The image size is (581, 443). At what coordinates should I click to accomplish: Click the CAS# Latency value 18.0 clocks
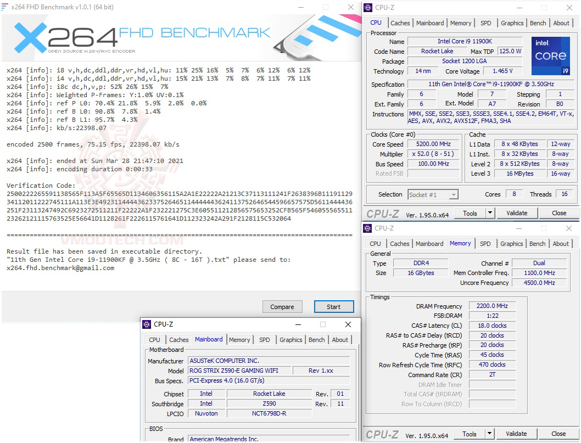point(492,326)
